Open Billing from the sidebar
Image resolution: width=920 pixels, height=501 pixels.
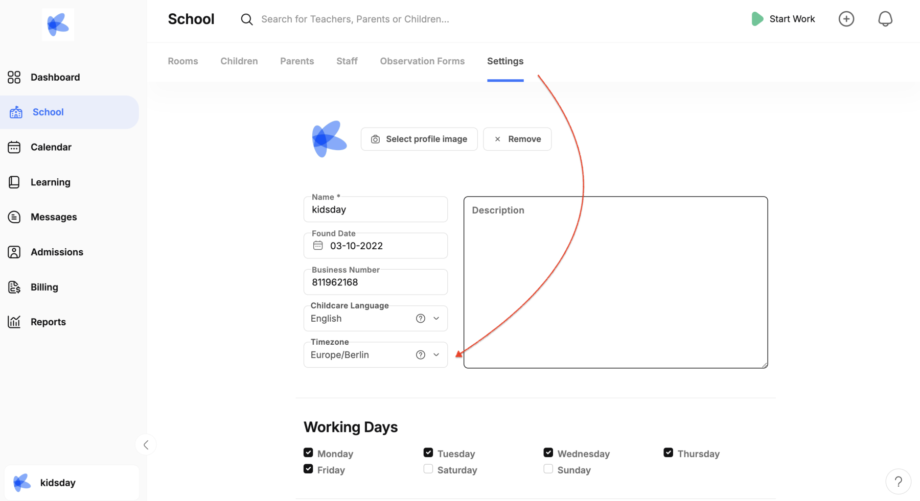point(44,287)
